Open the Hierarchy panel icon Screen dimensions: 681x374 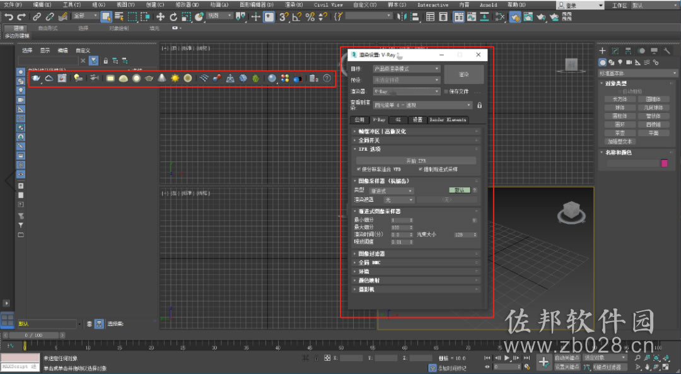(628, 51)
